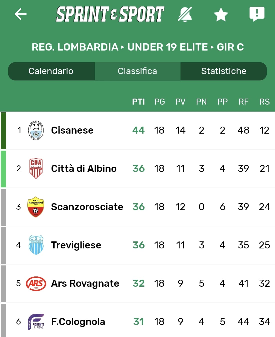275x337 pixels.
Task: Tap the Cisanese club crest
Action: coord(36,130)
